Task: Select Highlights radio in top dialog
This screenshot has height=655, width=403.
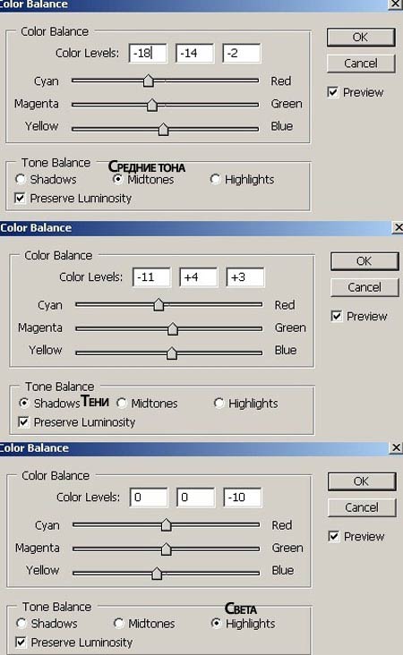Action: point(215,179)
